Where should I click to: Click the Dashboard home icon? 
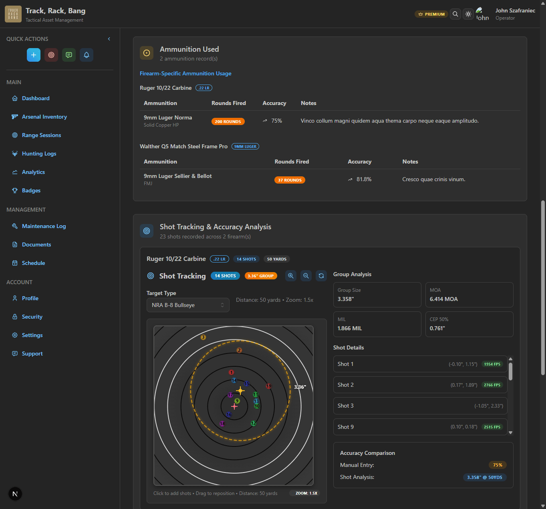coord(15,98)
